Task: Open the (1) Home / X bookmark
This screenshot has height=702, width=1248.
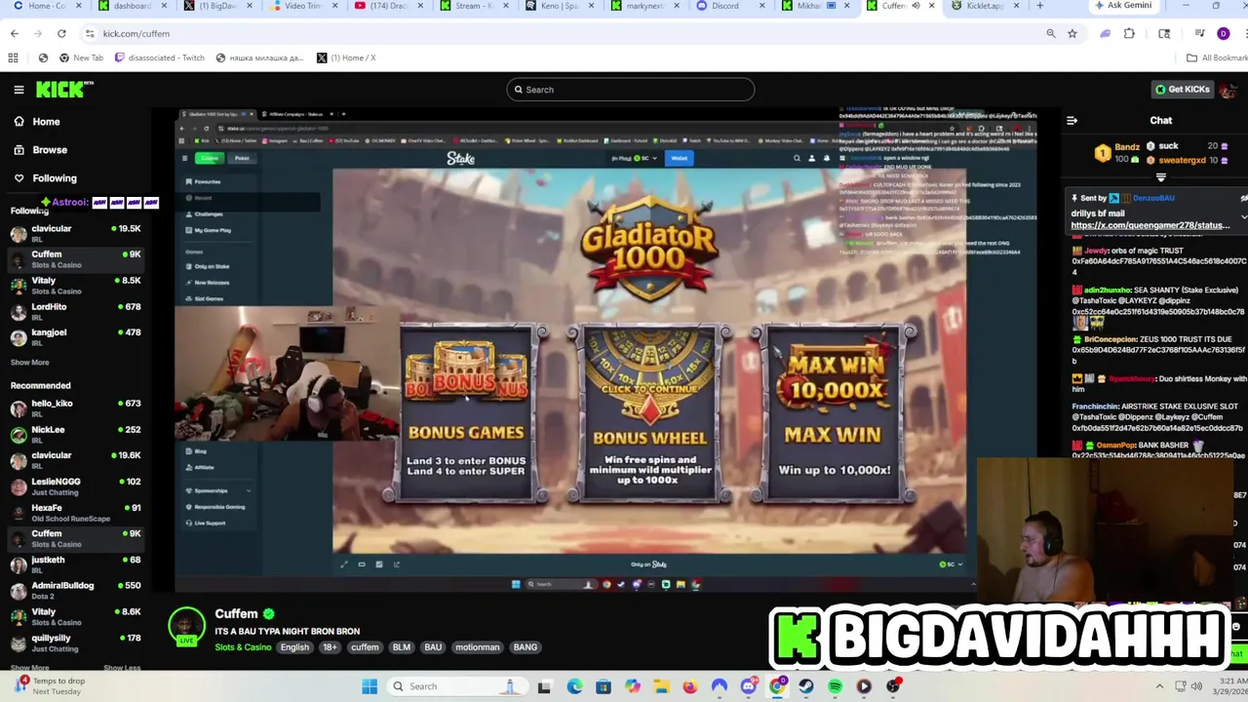Action: pos(346,58)
